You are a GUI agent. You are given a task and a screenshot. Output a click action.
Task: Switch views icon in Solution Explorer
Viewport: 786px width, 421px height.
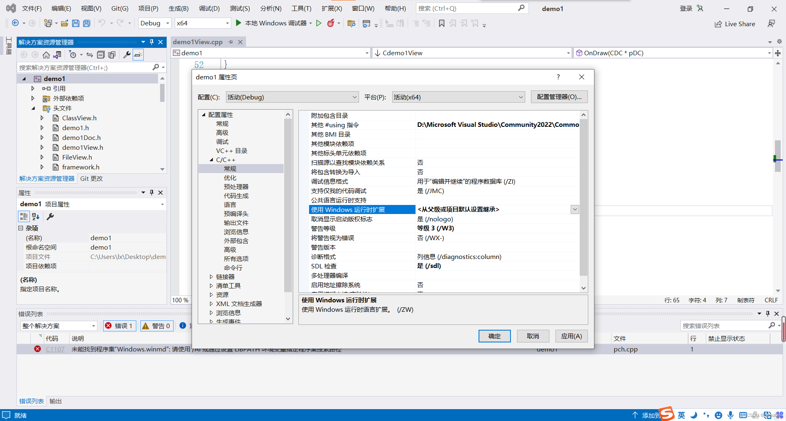tap(57, 55)
